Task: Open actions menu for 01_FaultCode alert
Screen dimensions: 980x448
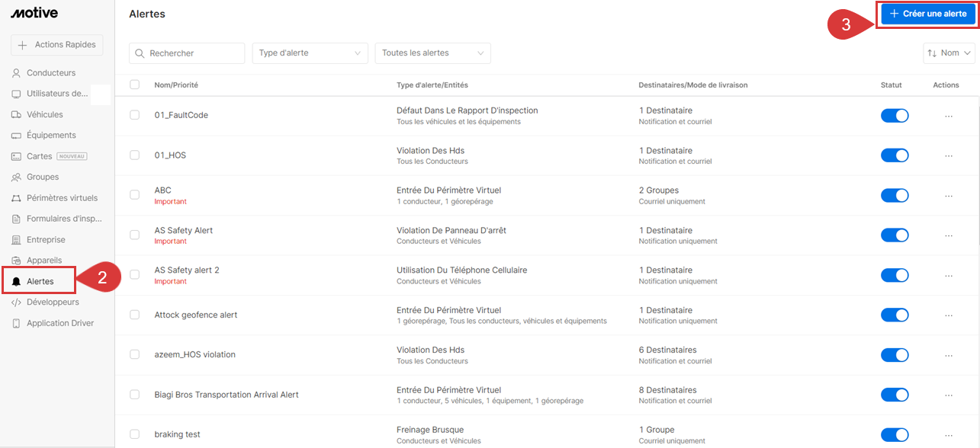Action: click(948, 116)
